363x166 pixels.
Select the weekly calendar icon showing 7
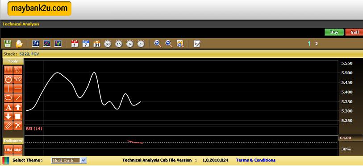pos(86,44)
